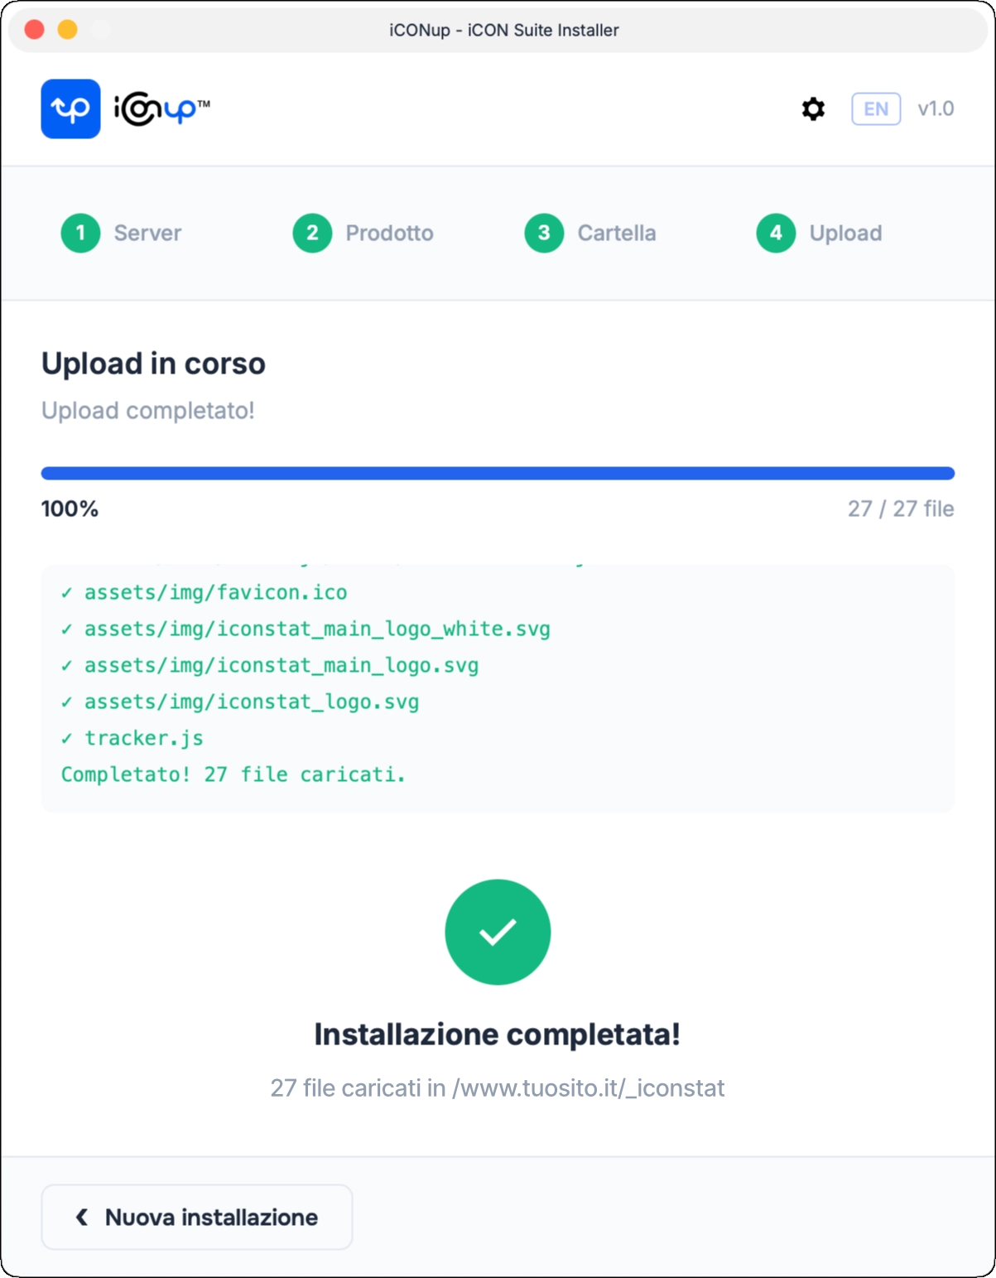The width and height of the screenshot is (996, 1278).
Task: Open the settings gear icon
Action: click(x=812, y=109)
